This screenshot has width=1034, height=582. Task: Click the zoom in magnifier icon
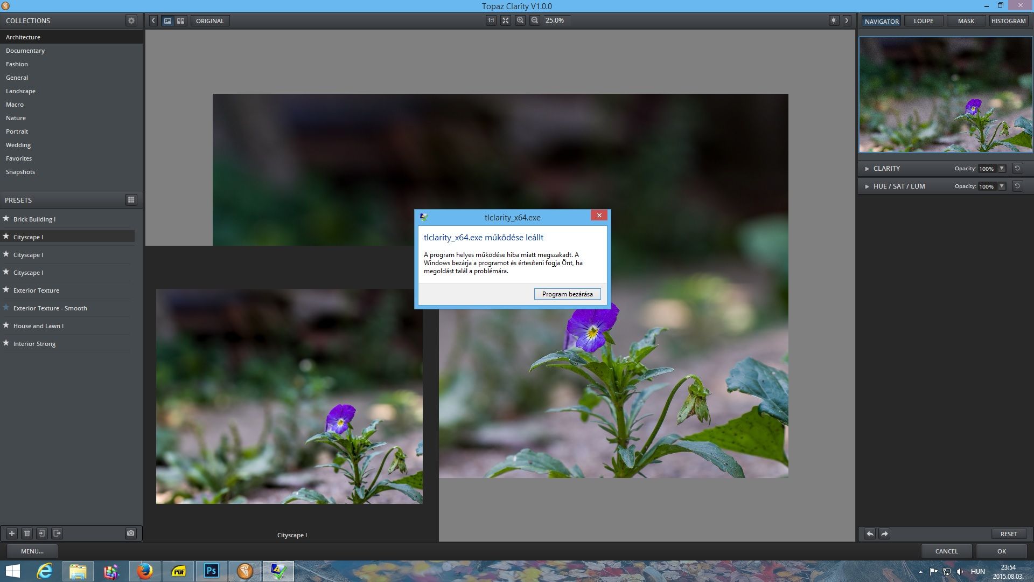point(520,20)
